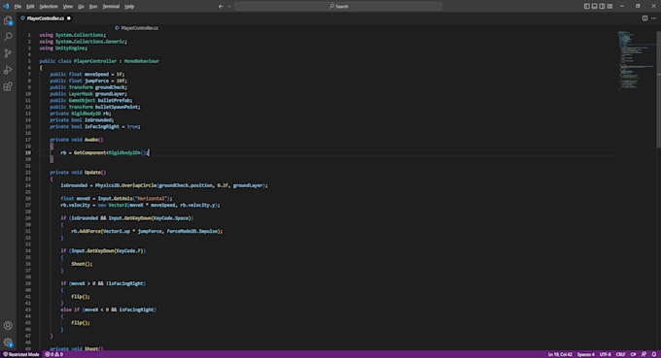The width and height of the screenshot is (661, 358).
Task: Open the Manage gear icon
Action: click(8, 342)
